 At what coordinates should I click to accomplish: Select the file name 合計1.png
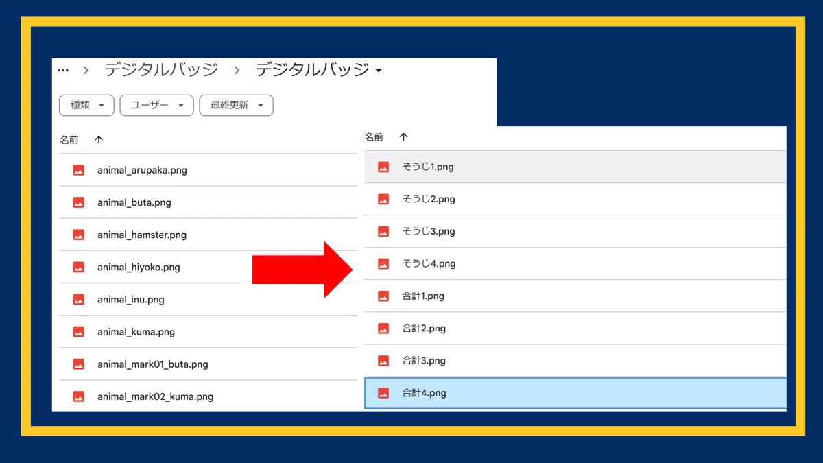[x=423, y=296]
